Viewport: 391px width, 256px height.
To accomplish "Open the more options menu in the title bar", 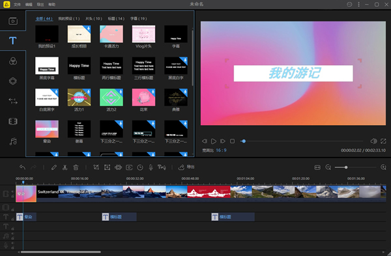I will (x=358, y=5).
